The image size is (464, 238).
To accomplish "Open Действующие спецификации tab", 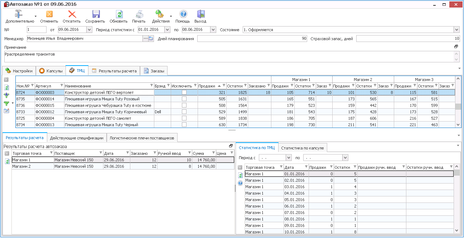I will pos(77,138).
